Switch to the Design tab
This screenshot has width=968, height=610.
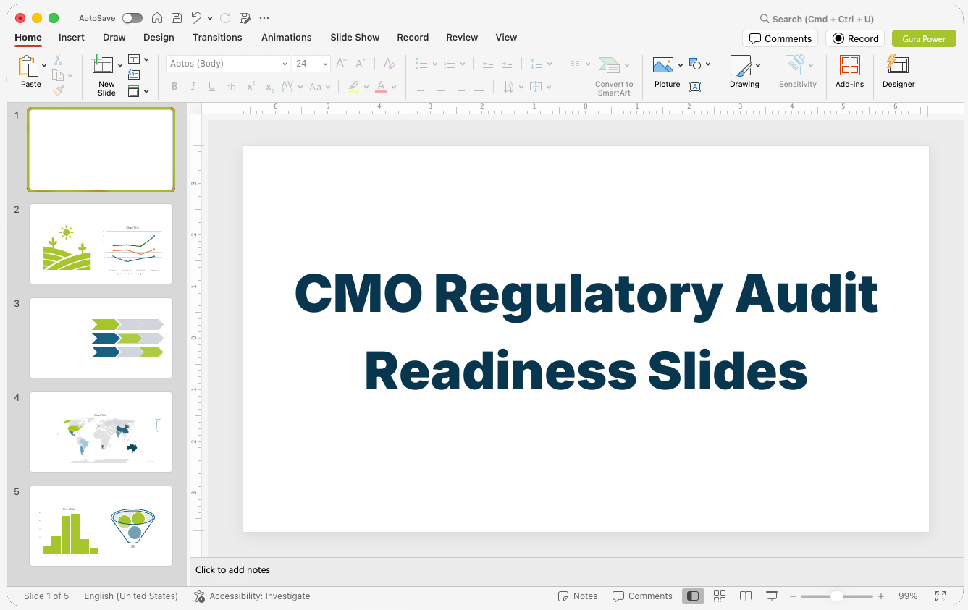(159, 37)
